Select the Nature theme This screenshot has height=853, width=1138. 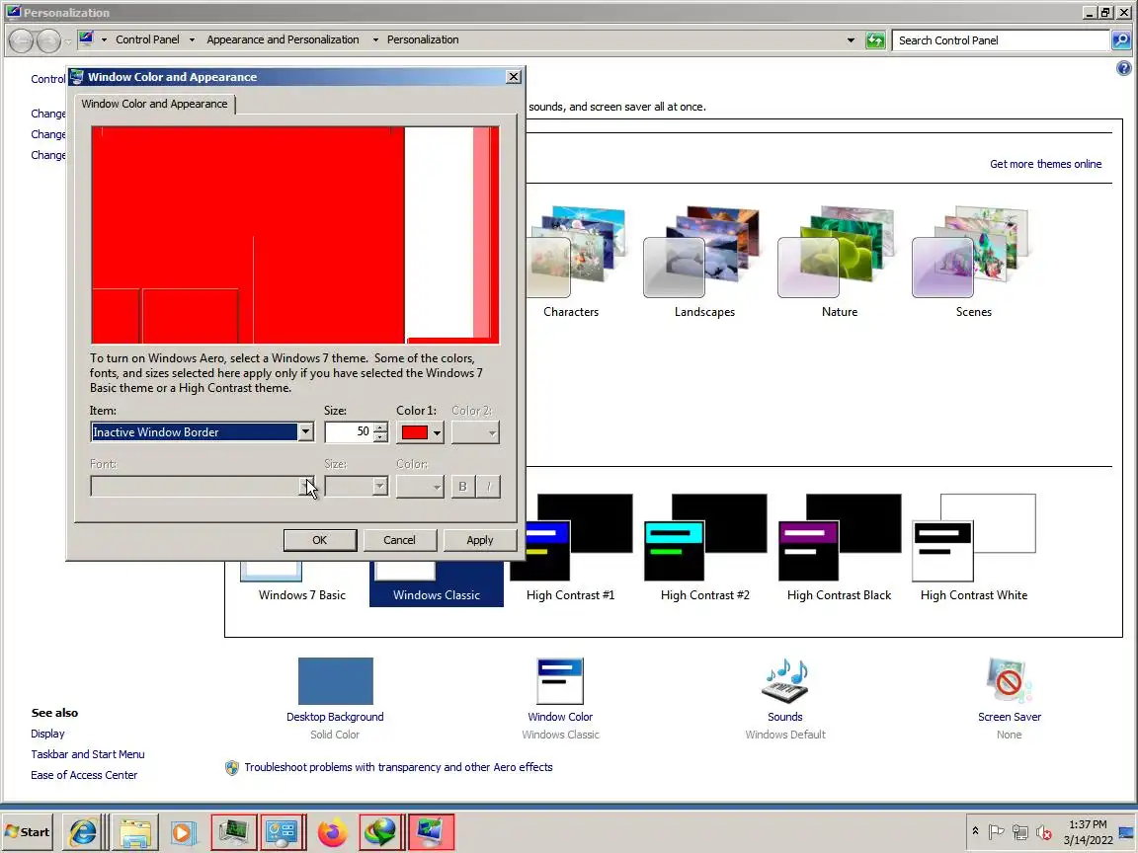click(839, 261)
